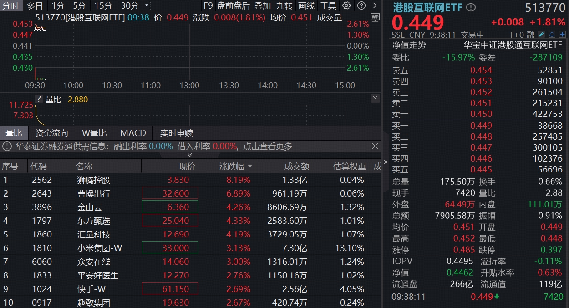
Task: Dismiss the 华泰证券 margin notice bar
Action: pyautogui.click(x=375, y=146)
